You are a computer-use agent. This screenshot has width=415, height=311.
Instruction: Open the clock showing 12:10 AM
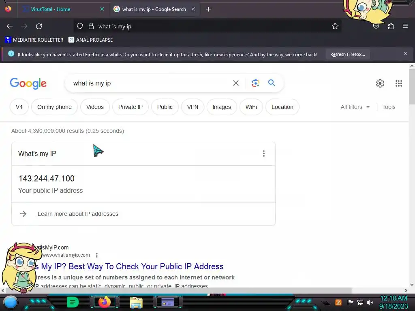coord(394,302)
